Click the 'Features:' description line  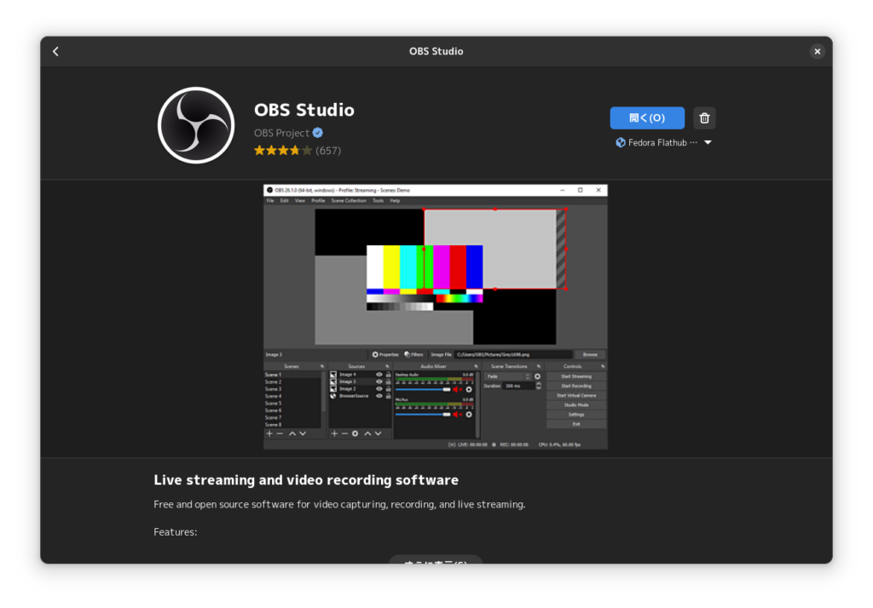(x=176, y=532)
